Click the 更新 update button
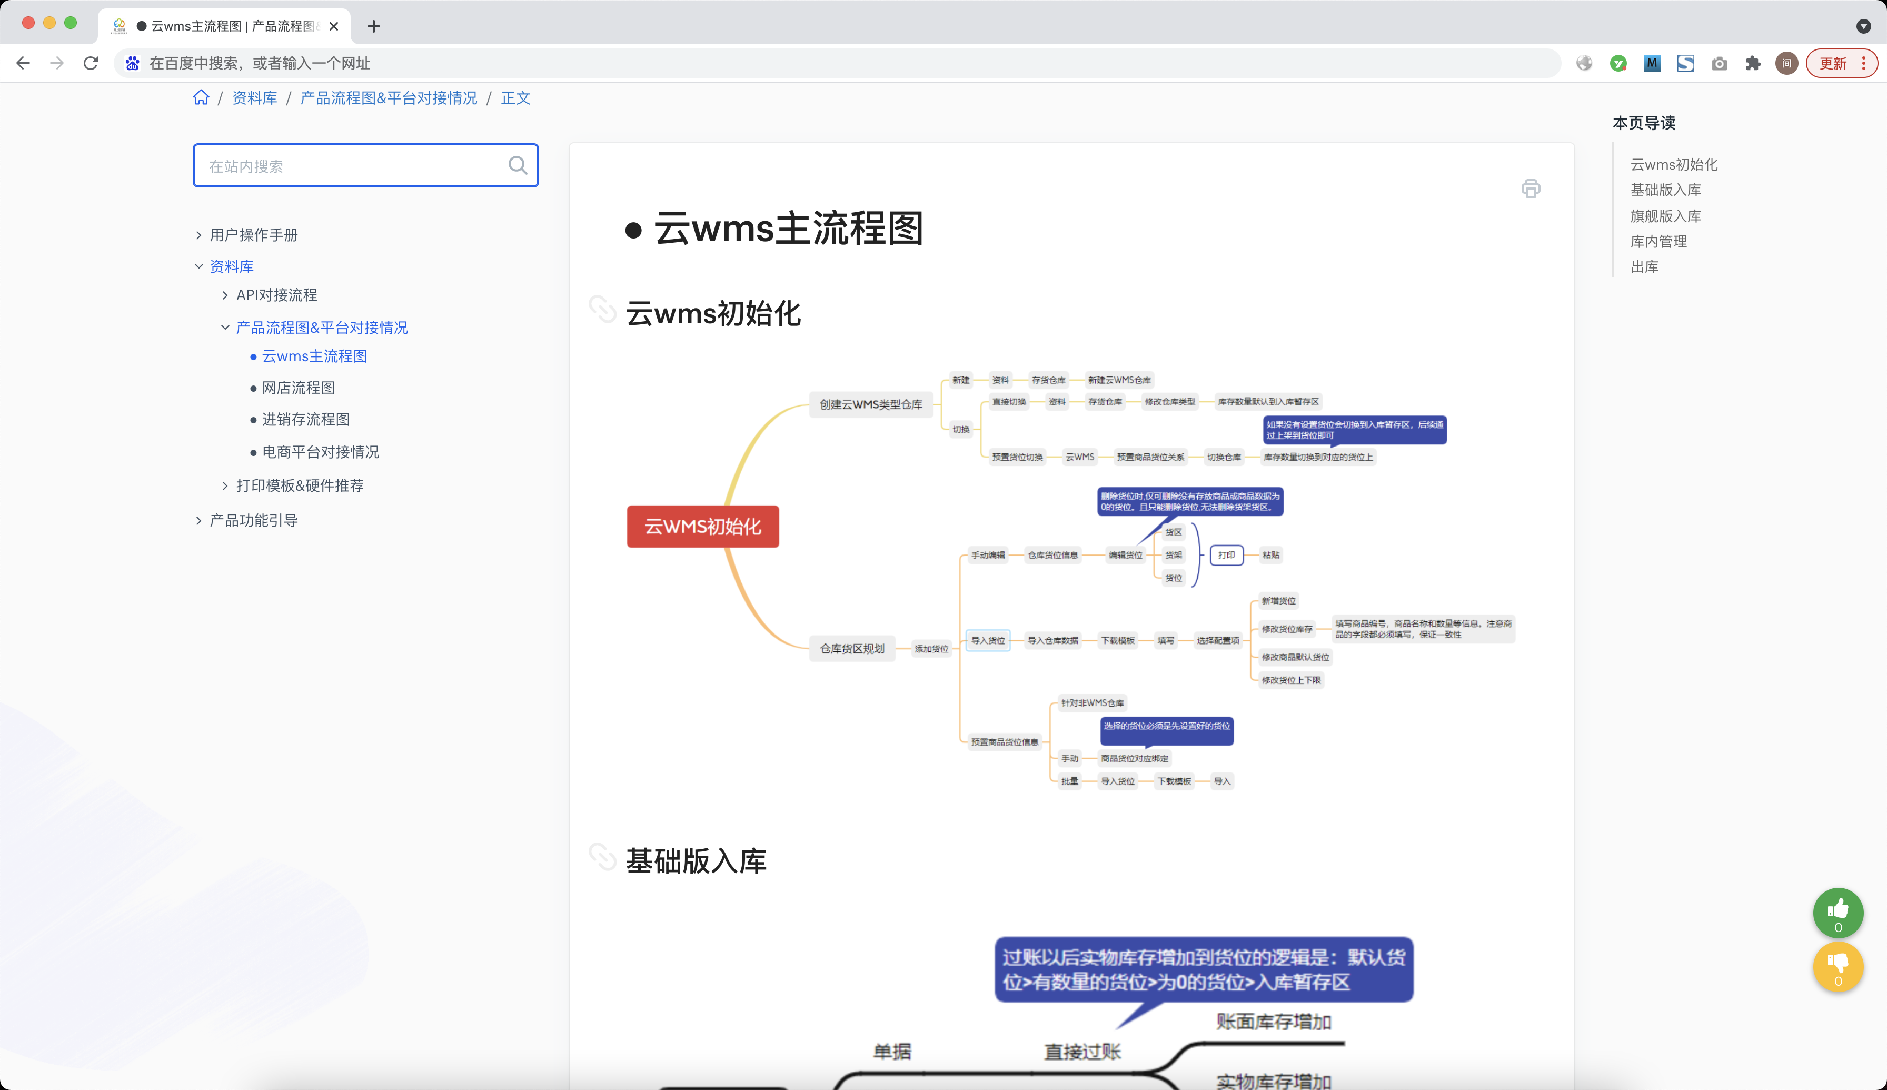The width and height of the screenshot is (1887, 1090). [x=1841, y=64]
